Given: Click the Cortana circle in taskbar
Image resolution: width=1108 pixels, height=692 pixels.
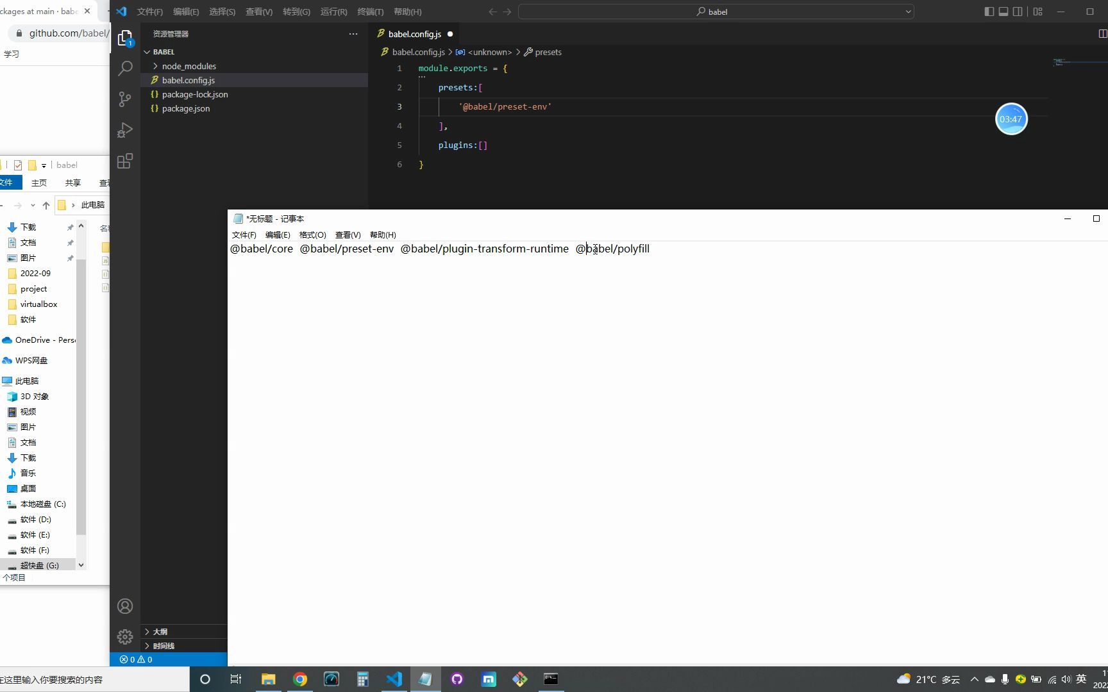Looking at the screenshot, I should click(x=205, y=679).
